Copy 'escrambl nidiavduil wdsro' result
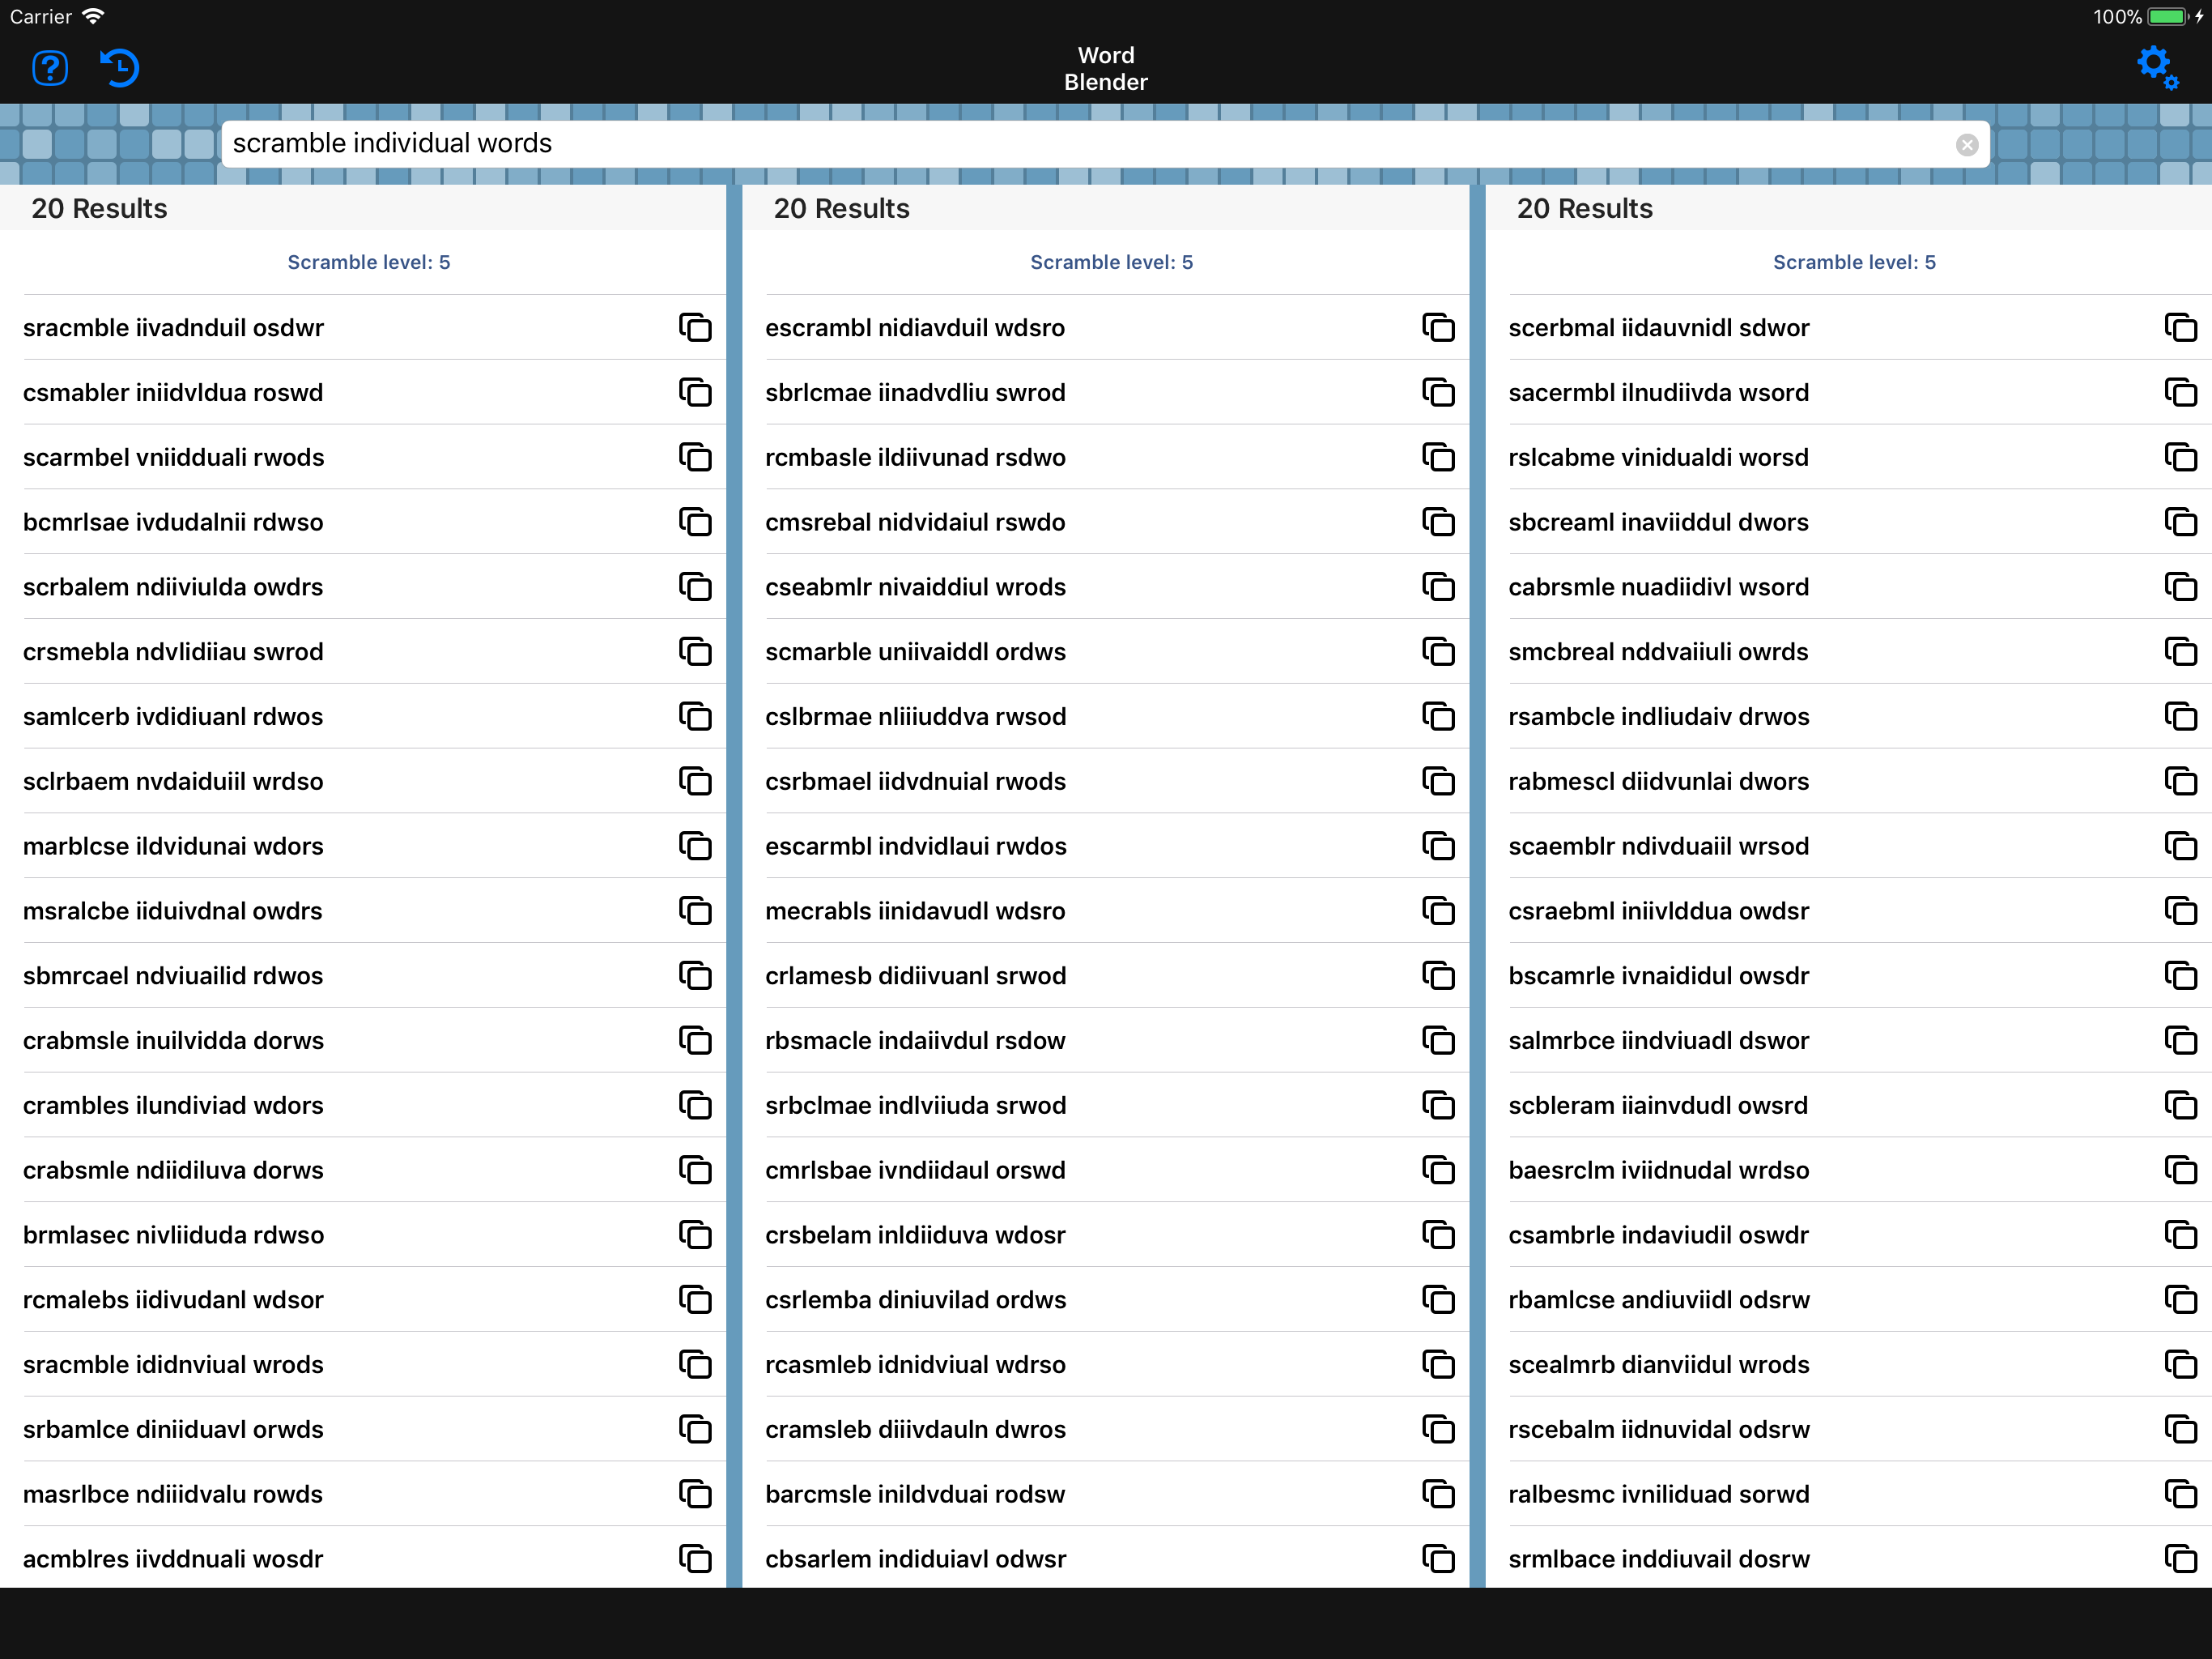2212x1659 pixels. click(x=1437, y=327)
